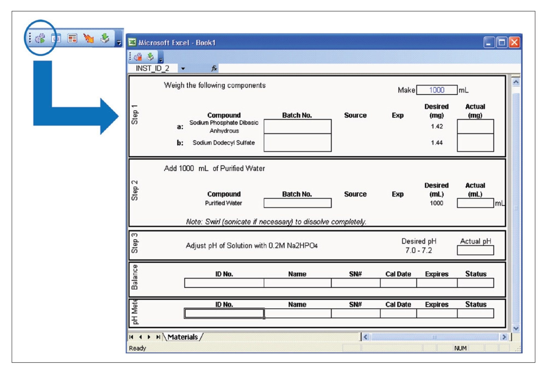Click green download icon in Excel toolbar
Viewport: 547px width, 376px height.
(150, 57)
